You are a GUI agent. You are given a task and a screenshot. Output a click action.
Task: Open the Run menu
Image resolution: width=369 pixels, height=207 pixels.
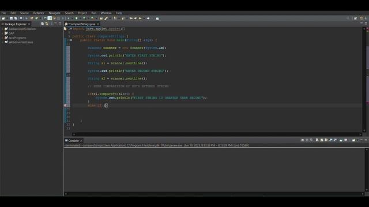(93, 13)
